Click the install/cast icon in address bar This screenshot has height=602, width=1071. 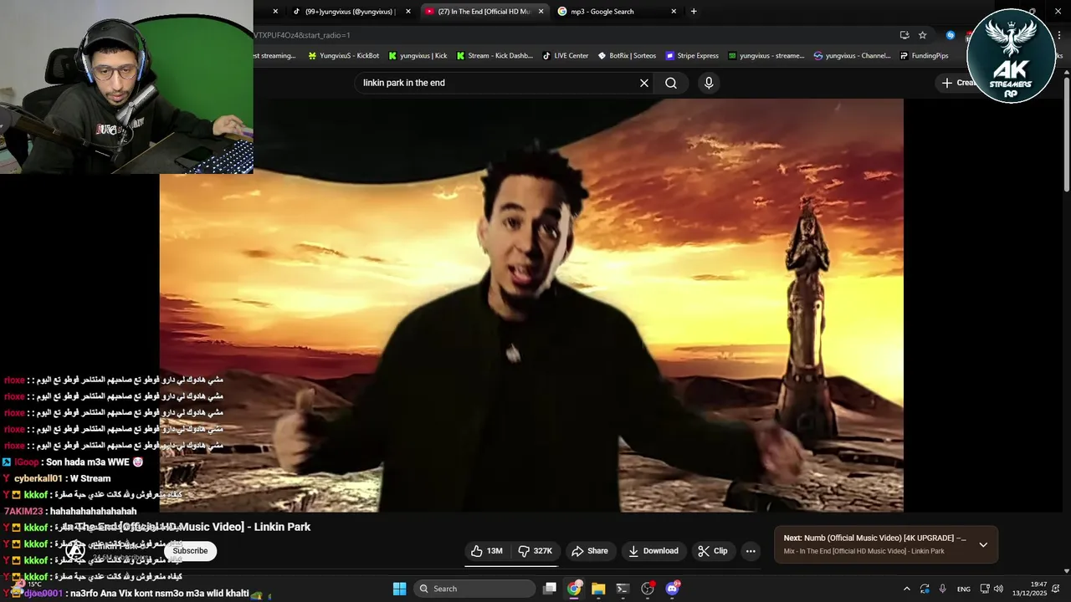pos(904,35)
